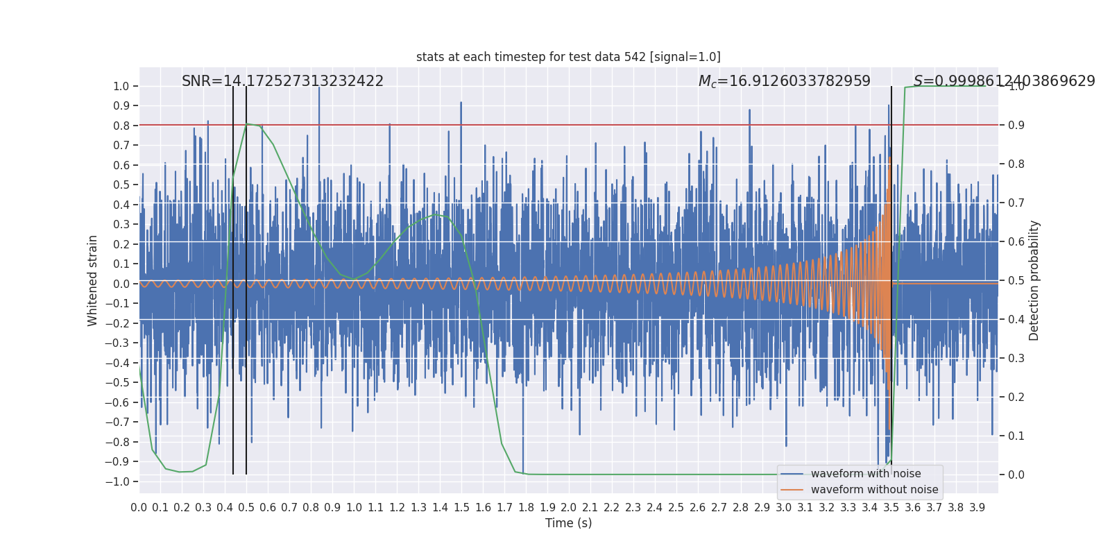The image size is (1110, 555).
Task: Select the 'waveform with noise' legend entry
Action: coord(866,474)
